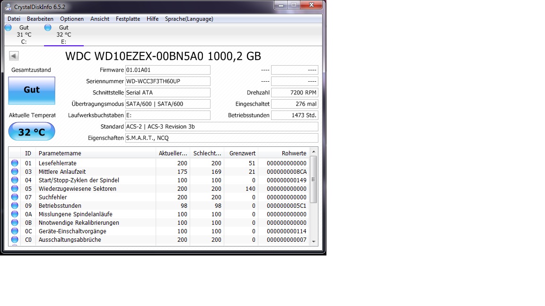Viewport: 545px width, 306px height.
Task: Click status circle for Nnotwendige Rekalibrierungen
Action: click(15, 222)
